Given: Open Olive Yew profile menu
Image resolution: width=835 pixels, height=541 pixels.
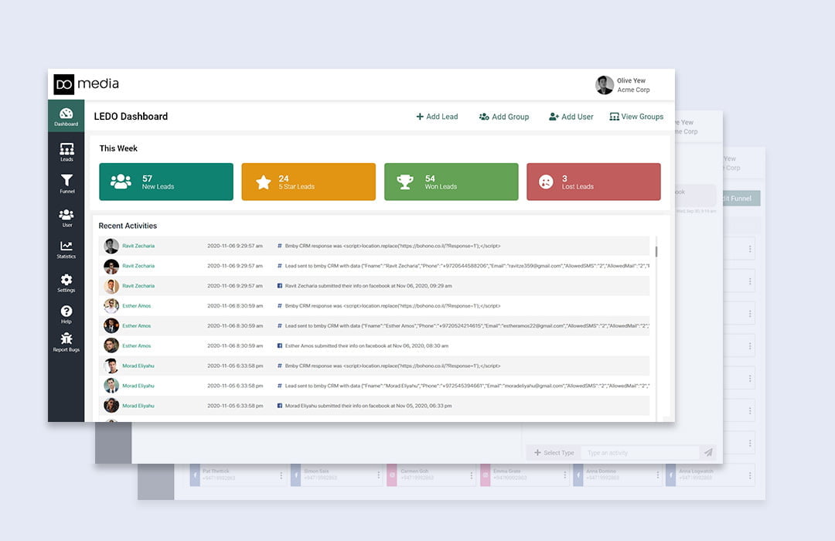Looking at the screenshot, I should (x=622, y=85).
